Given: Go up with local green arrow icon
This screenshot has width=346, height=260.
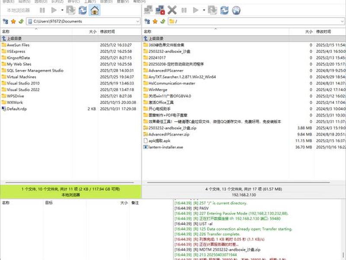Looking at the screenshot, I should (x=21, y=21).
